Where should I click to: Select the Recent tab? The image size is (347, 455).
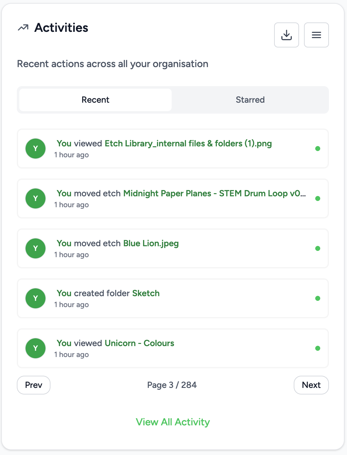coord(95,100)
